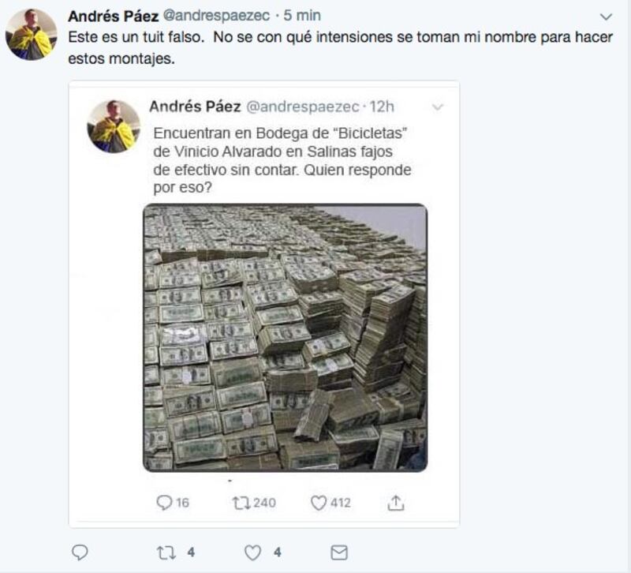631x573 pixels.
Task: Click Andrés Páez name in quoted tweet
Action: 195,107
